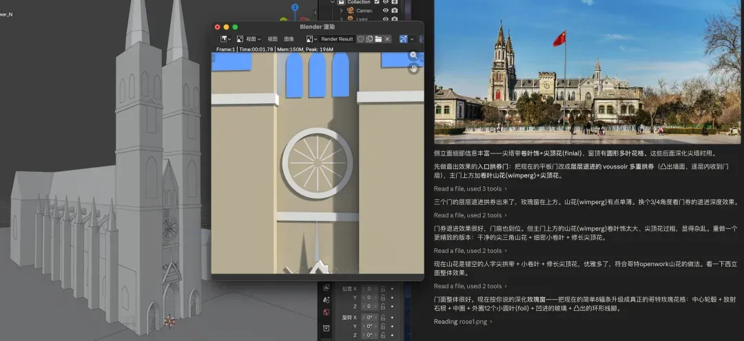Open the gizmo options dropdown arrow
The width and height of the screenshot is (744, 341).
pyautogui.click(x=412, y=38)
